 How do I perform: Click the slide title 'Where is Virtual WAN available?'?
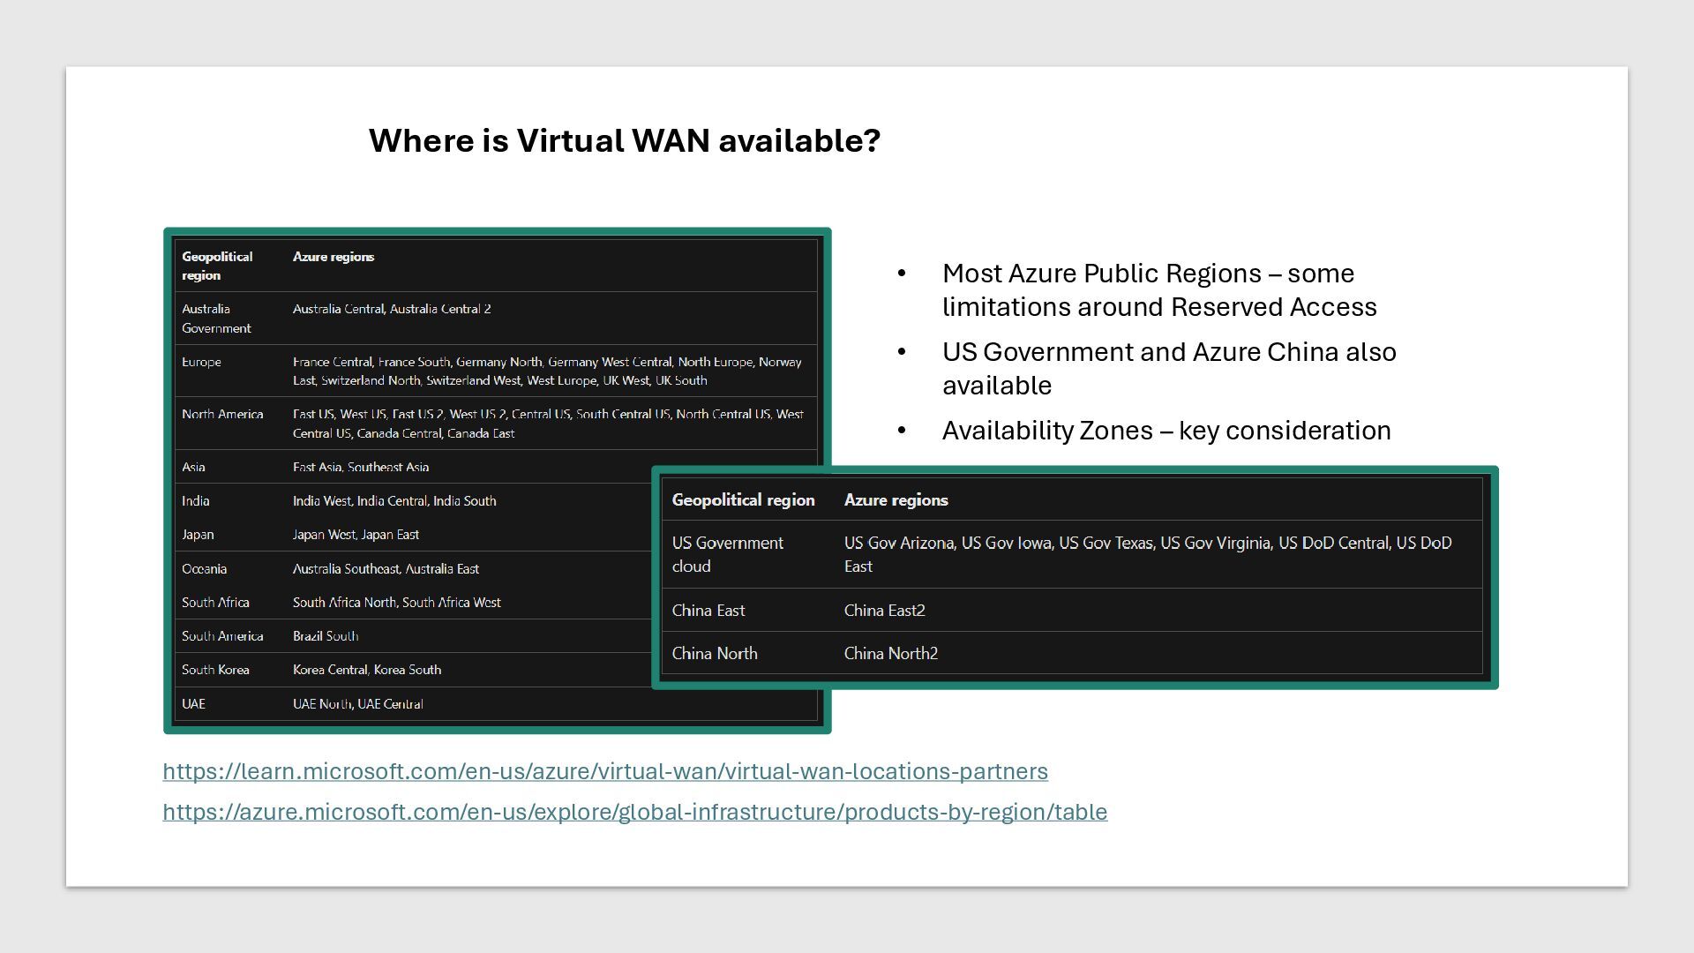pos(625,140)
